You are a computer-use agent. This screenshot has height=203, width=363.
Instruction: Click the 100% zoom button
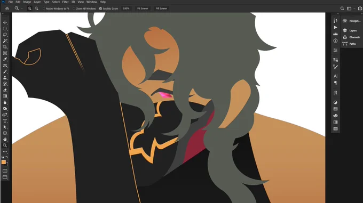tap(126, 9)
